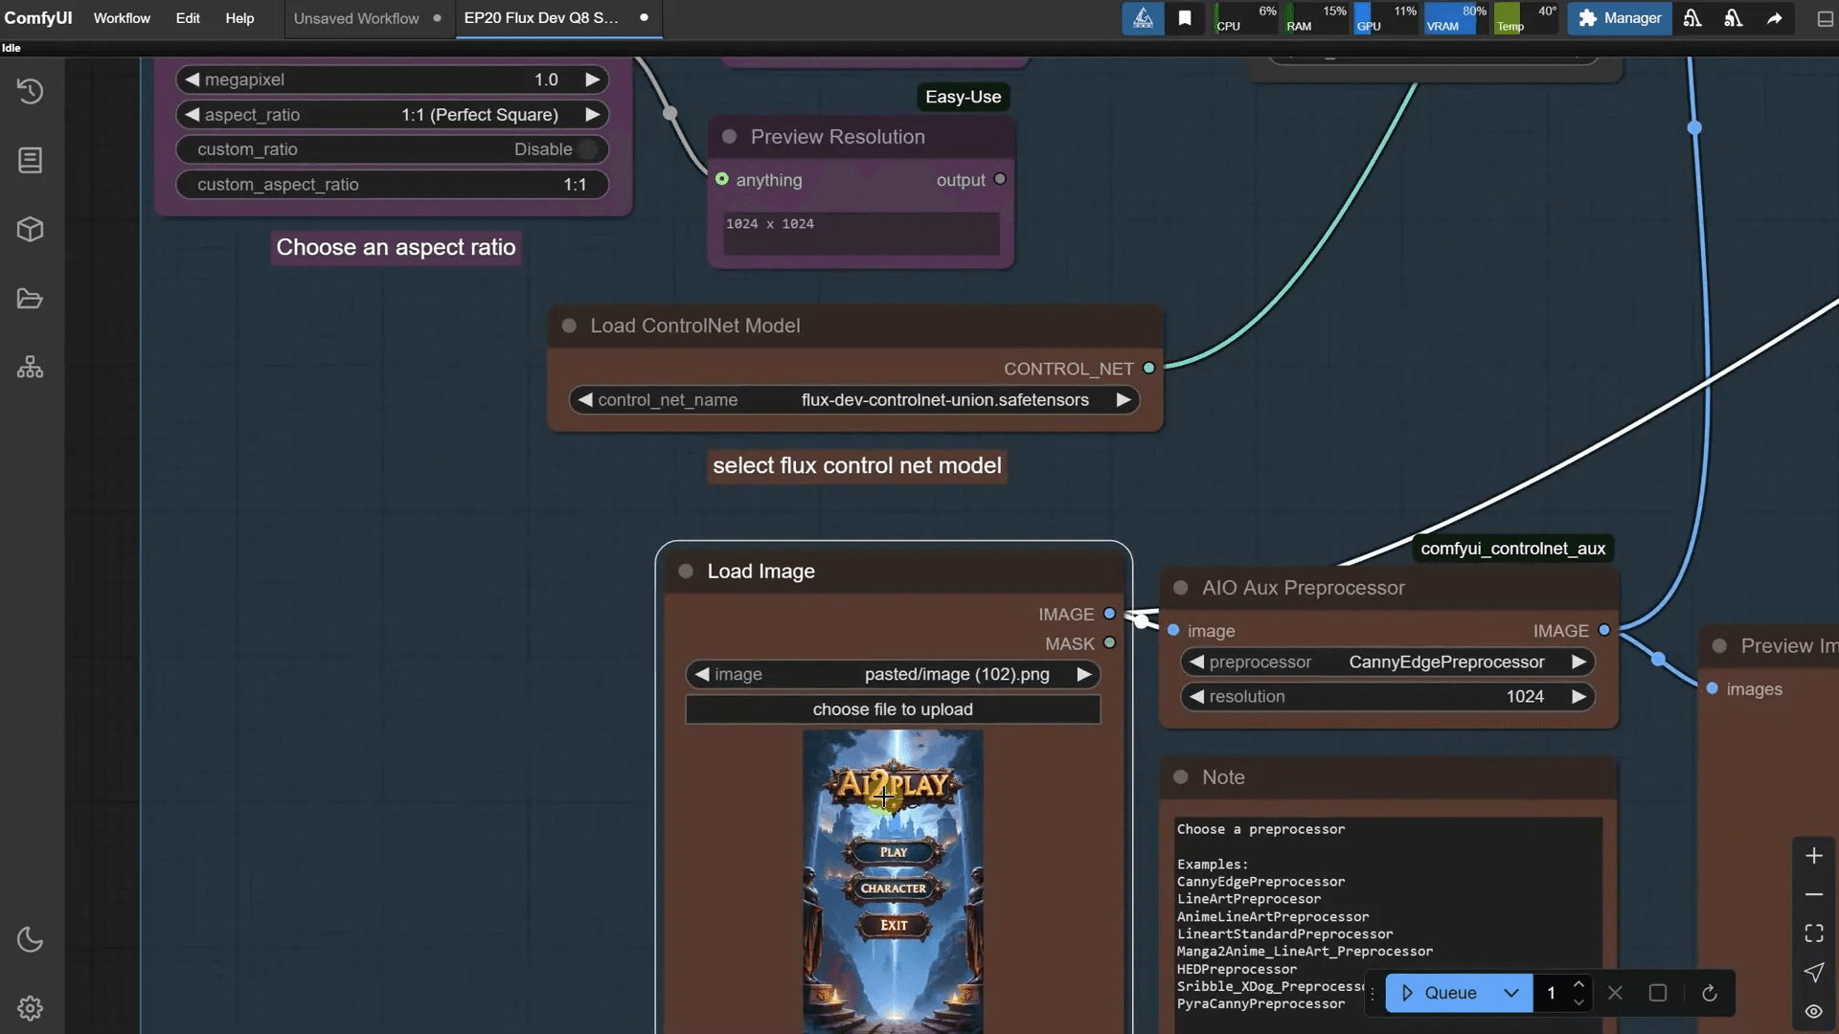Viewport: 1839px width, 1034px height.
Task: Clear pending queue with square icon
Action: (x=1658, y=993)
